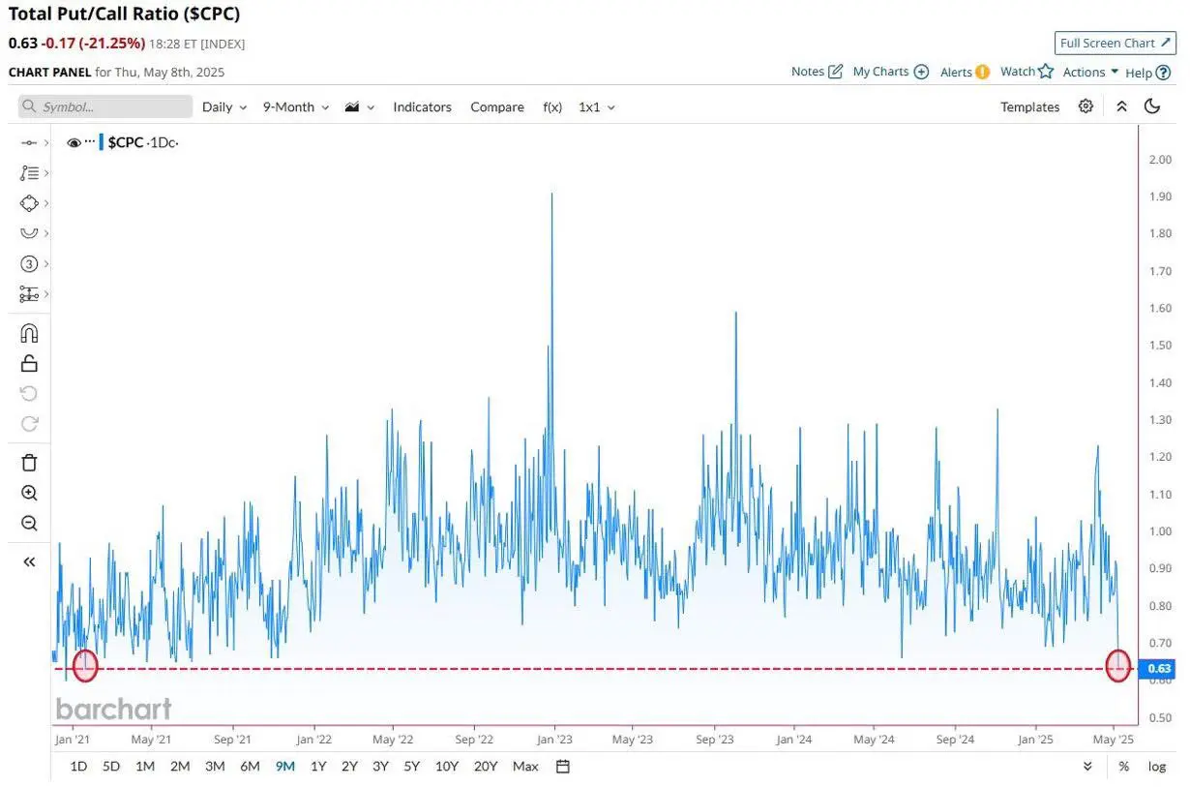
Task: Open the calendar date range icon
Action: (x=563, y=767)
